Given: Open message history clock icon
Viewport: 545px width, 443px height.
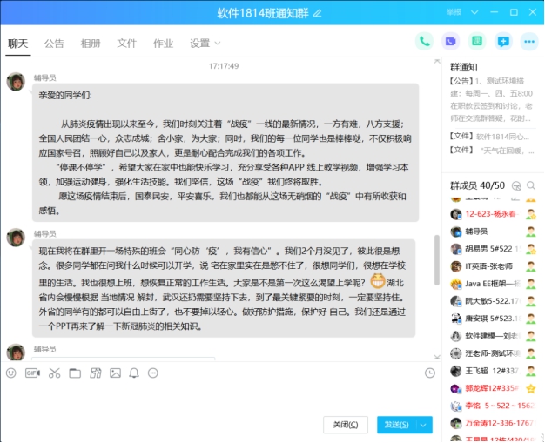Looking at the screenshot, I should pyautogui.click(x=430, y=373).
